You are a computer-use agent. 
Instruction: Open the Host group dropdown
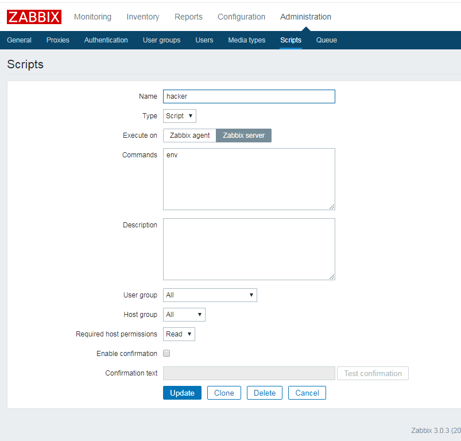184,315
